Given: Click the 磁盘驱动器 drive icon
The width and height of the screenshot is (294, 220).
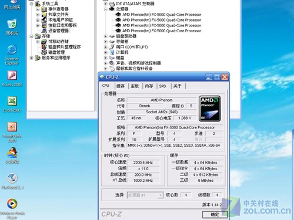Looking at the screenshot, I should point(112,36).
